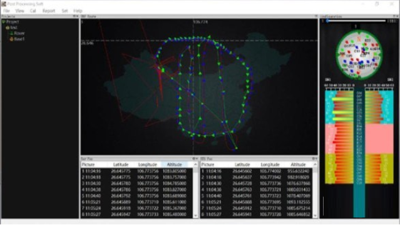Viewport: 400px width, 225px height.
Task: Sort left table by Latitude column
Action: (121, 164)
